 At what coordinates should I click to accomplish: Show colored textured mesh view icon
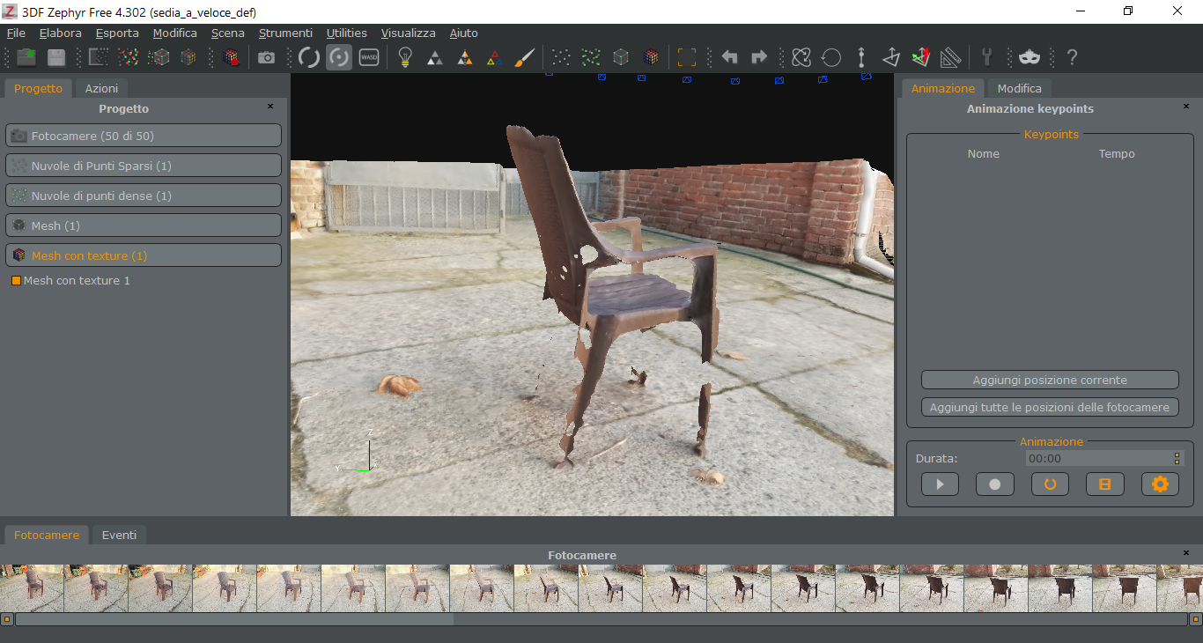pyautogui.click(x=651, y=57)
